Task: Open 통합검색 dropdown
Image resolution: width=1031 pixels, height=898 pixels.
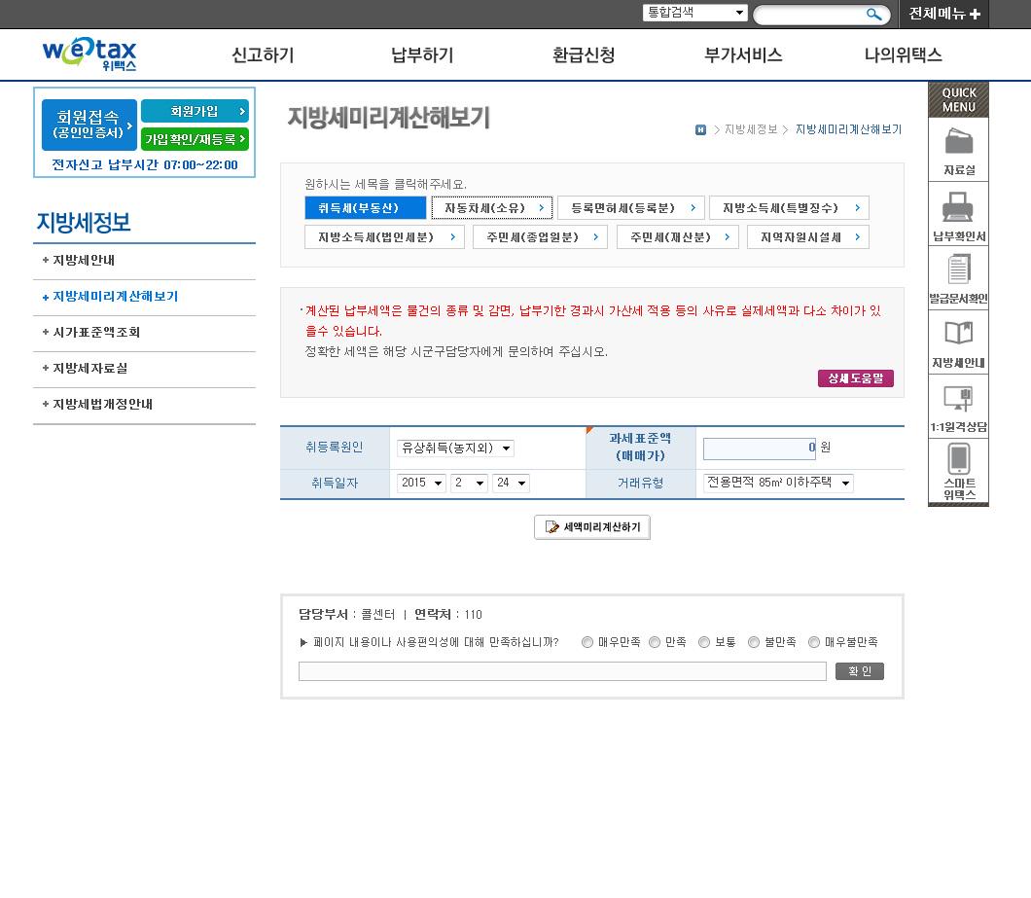Action: (695, 13)
